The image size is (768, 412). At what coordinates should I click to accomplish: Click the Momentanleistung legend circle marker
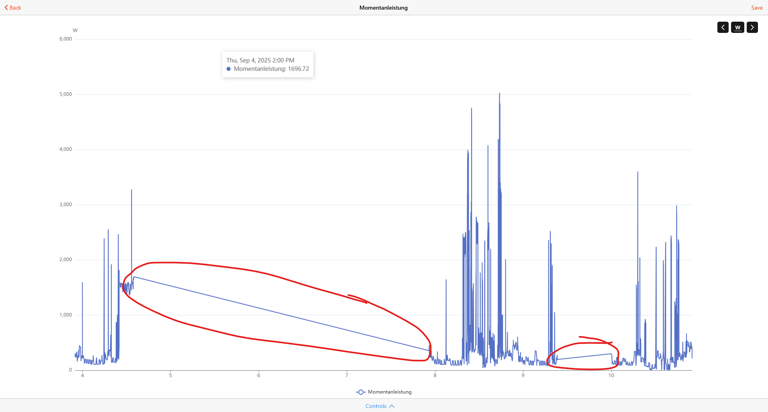pos(361,392)
